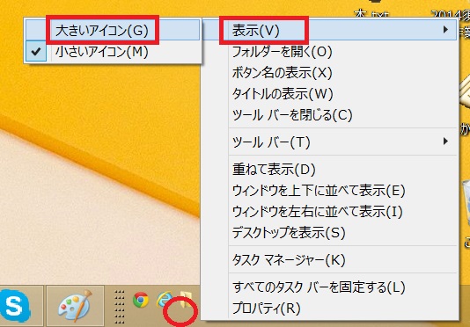This screenshot has width=470, height=327.
Task: Choose フォルダーを開く(O) from the context menu
Action: pyautogui.click(x=330, y=52)
